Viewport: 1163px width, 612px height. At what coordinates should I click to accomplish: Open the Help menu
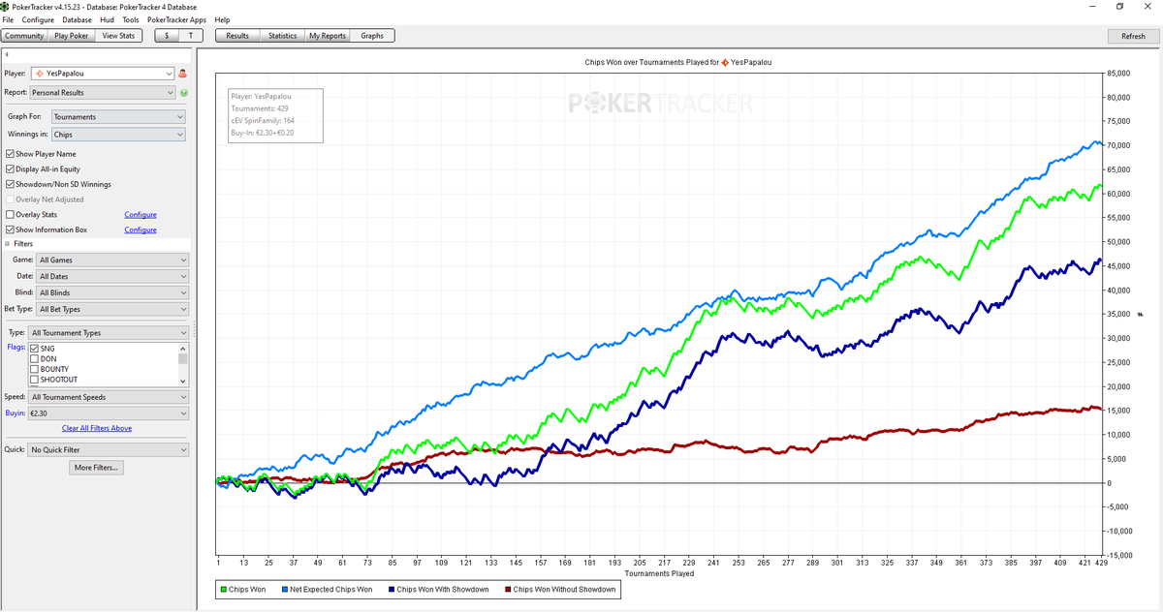(x=223, y=19)
